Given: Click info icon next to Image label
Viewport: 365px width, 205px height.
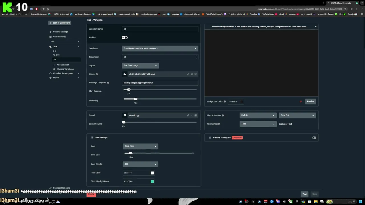Looking at the screenshot, I should coord(97,74).
